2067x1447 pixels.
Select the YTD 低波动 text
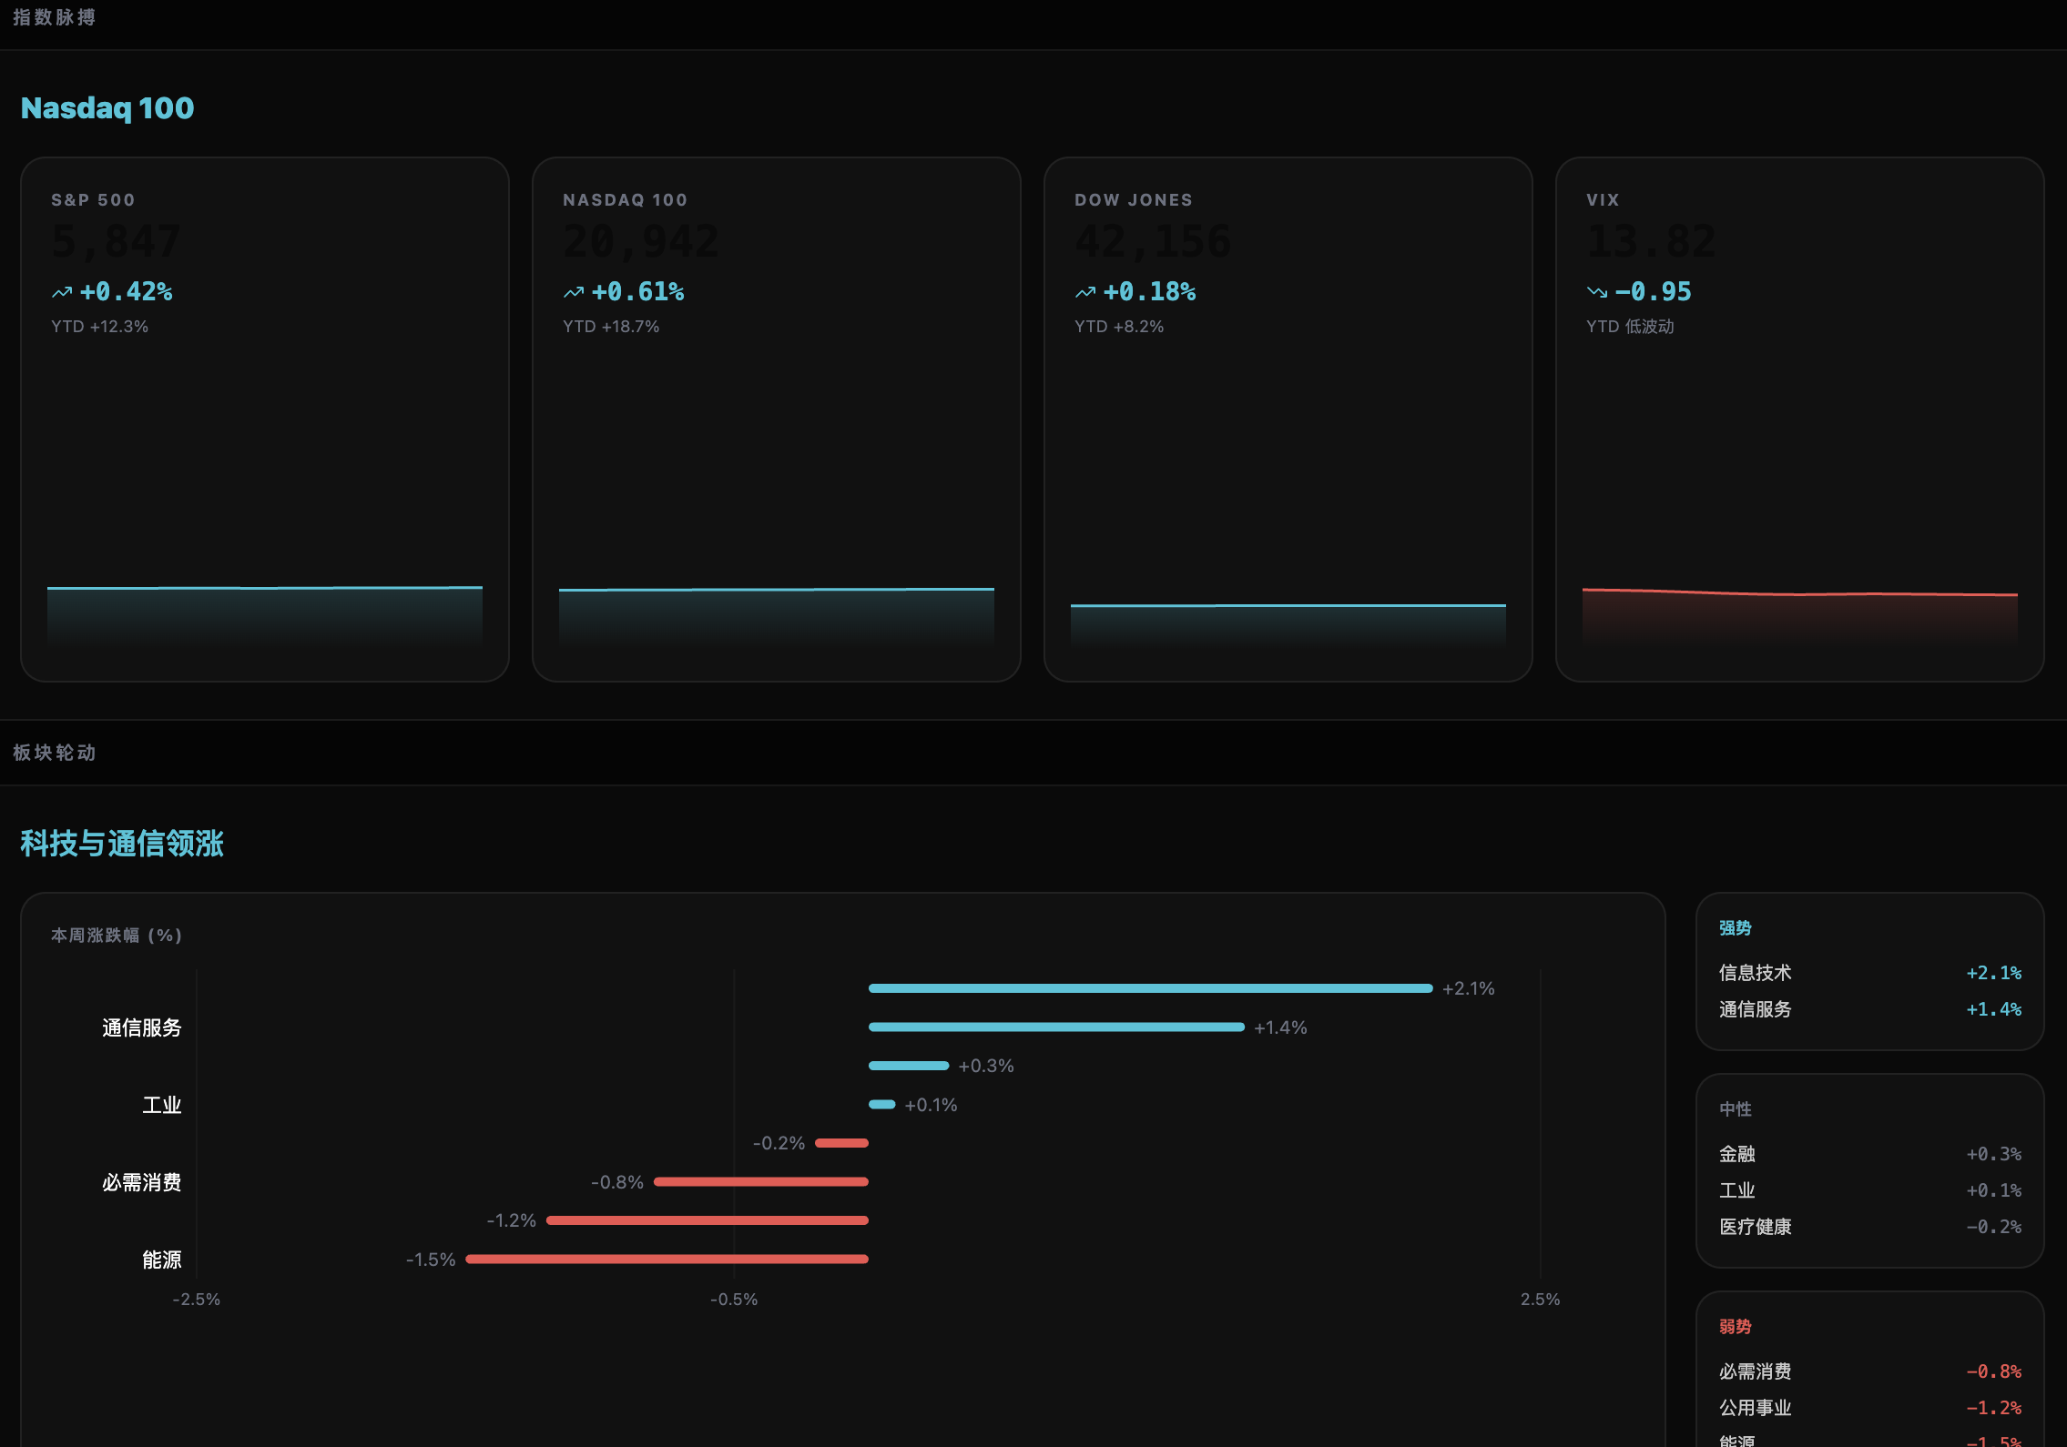(1630, 327)
